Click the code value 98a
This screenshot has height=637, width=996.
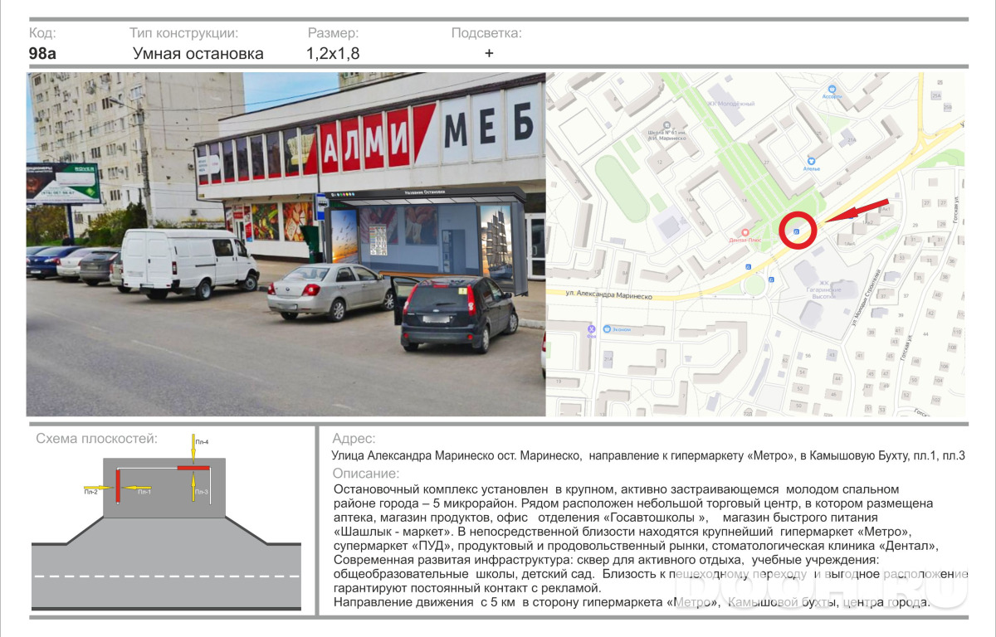tap(42, 54)
